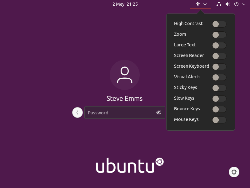Enable the Screen Reader switch

tap(219, 56)
